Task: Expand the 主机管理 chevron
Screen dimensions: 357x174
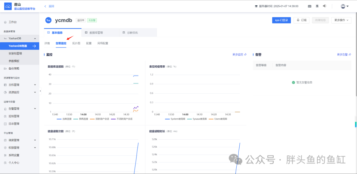Action: click(35, 85)
